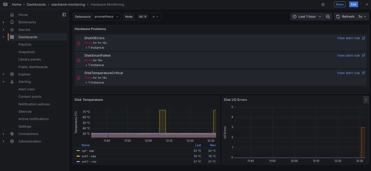Remove the All node filter chip

click(146, 16)
